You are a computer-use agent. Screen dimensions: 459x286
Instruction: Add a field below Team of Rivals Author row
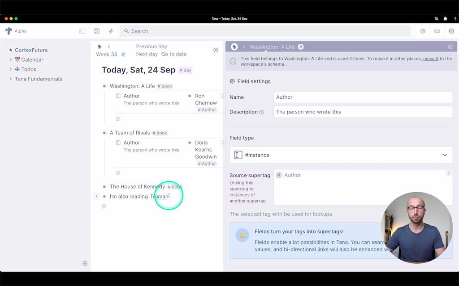click(118, 173)
